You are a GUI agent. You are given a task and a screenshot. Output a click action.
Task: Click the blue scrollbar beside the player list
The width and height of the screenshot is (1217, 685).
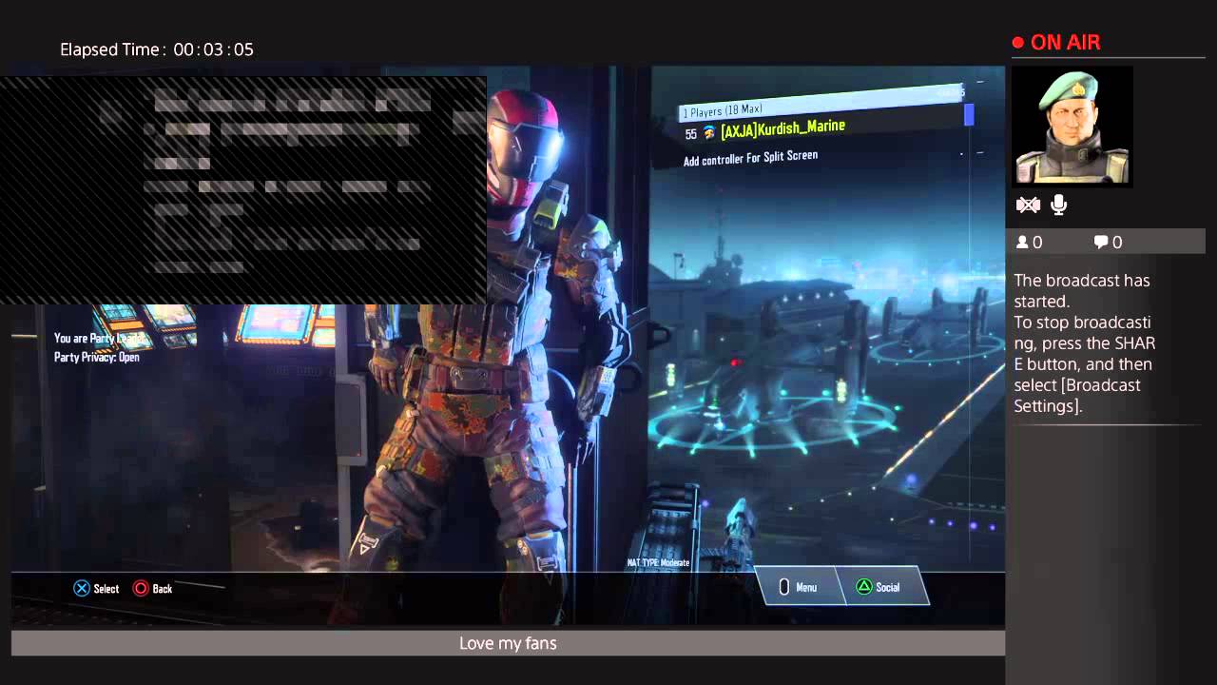969,115
